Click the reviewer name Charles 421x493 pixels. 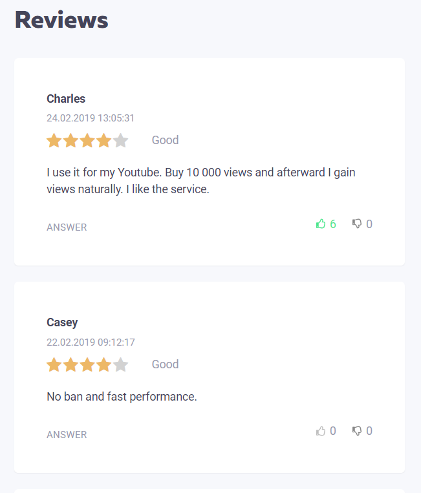66,99
